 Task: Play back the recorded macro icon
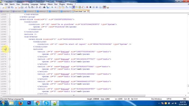pyautogui.click(x=94, y=7)
